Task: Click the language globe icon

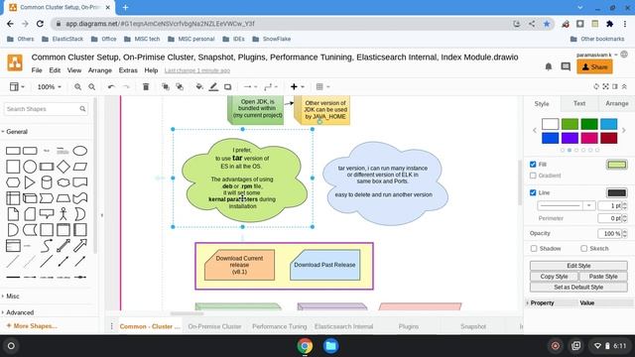Action: click(x=624, y=55)
